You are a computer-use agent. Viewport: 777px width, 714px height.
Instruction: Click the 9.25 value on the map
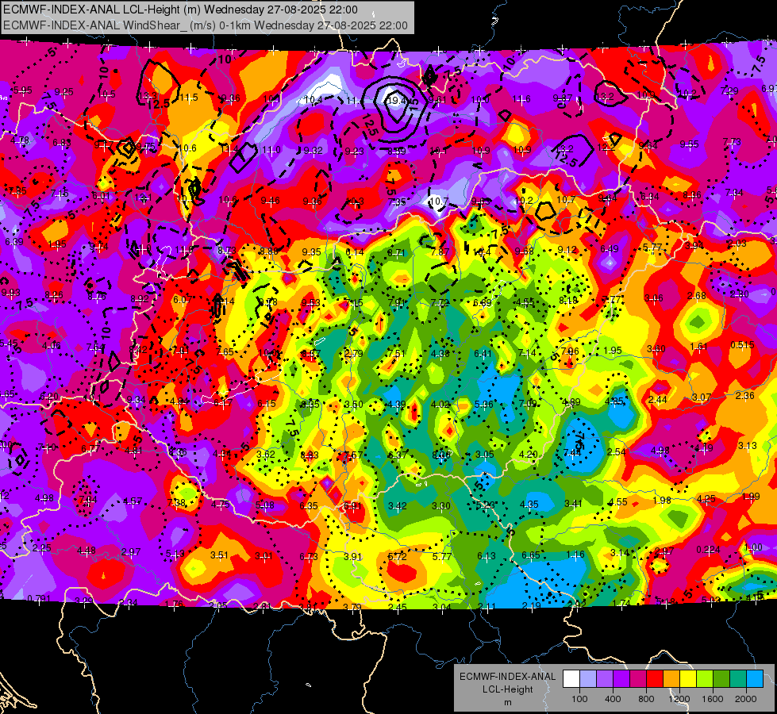coord(64,92)
